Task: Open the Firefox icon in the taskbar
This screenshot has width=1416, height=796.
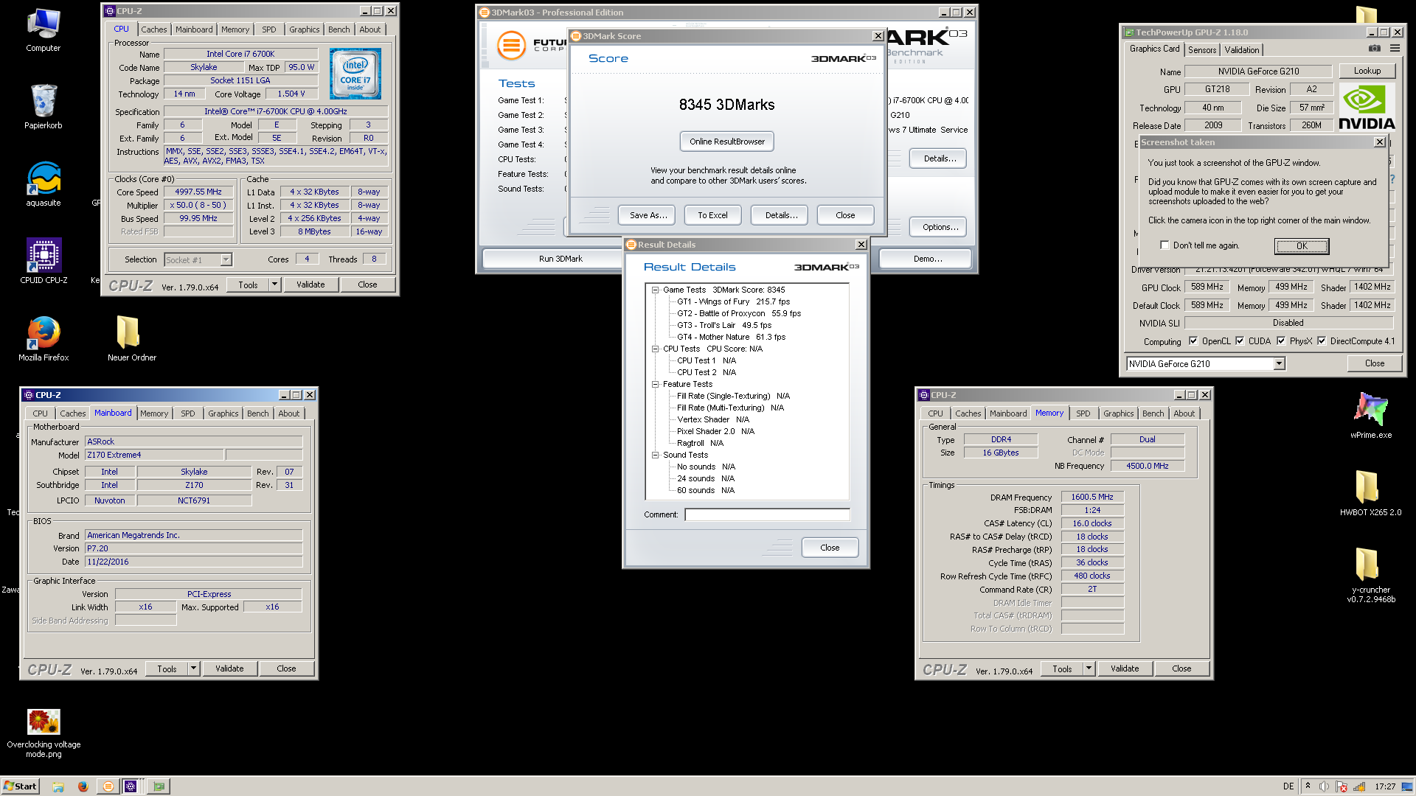Action: (83, 786)
